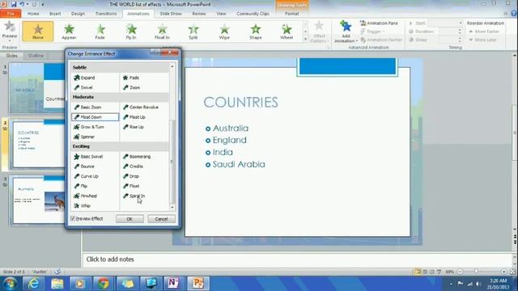This screenshot has width=518, height=291.
Task: Choose Swivel entrance effect
Action: [83, 88]
